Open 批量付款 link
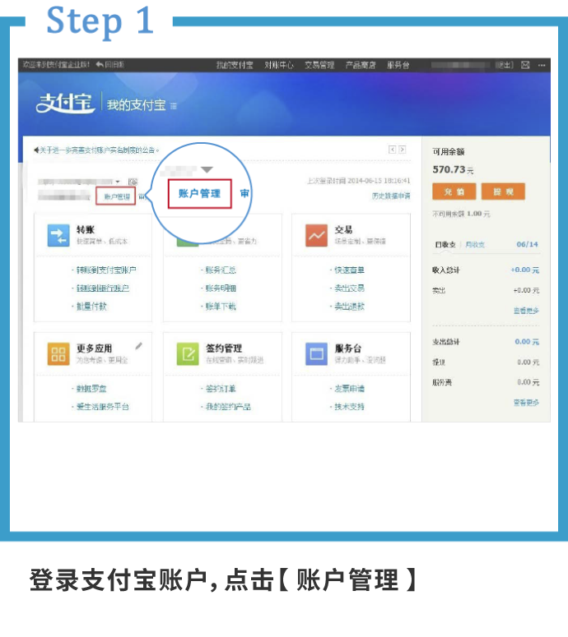The width and height of the screenshot is (568, 637). (x=91, y=307)
